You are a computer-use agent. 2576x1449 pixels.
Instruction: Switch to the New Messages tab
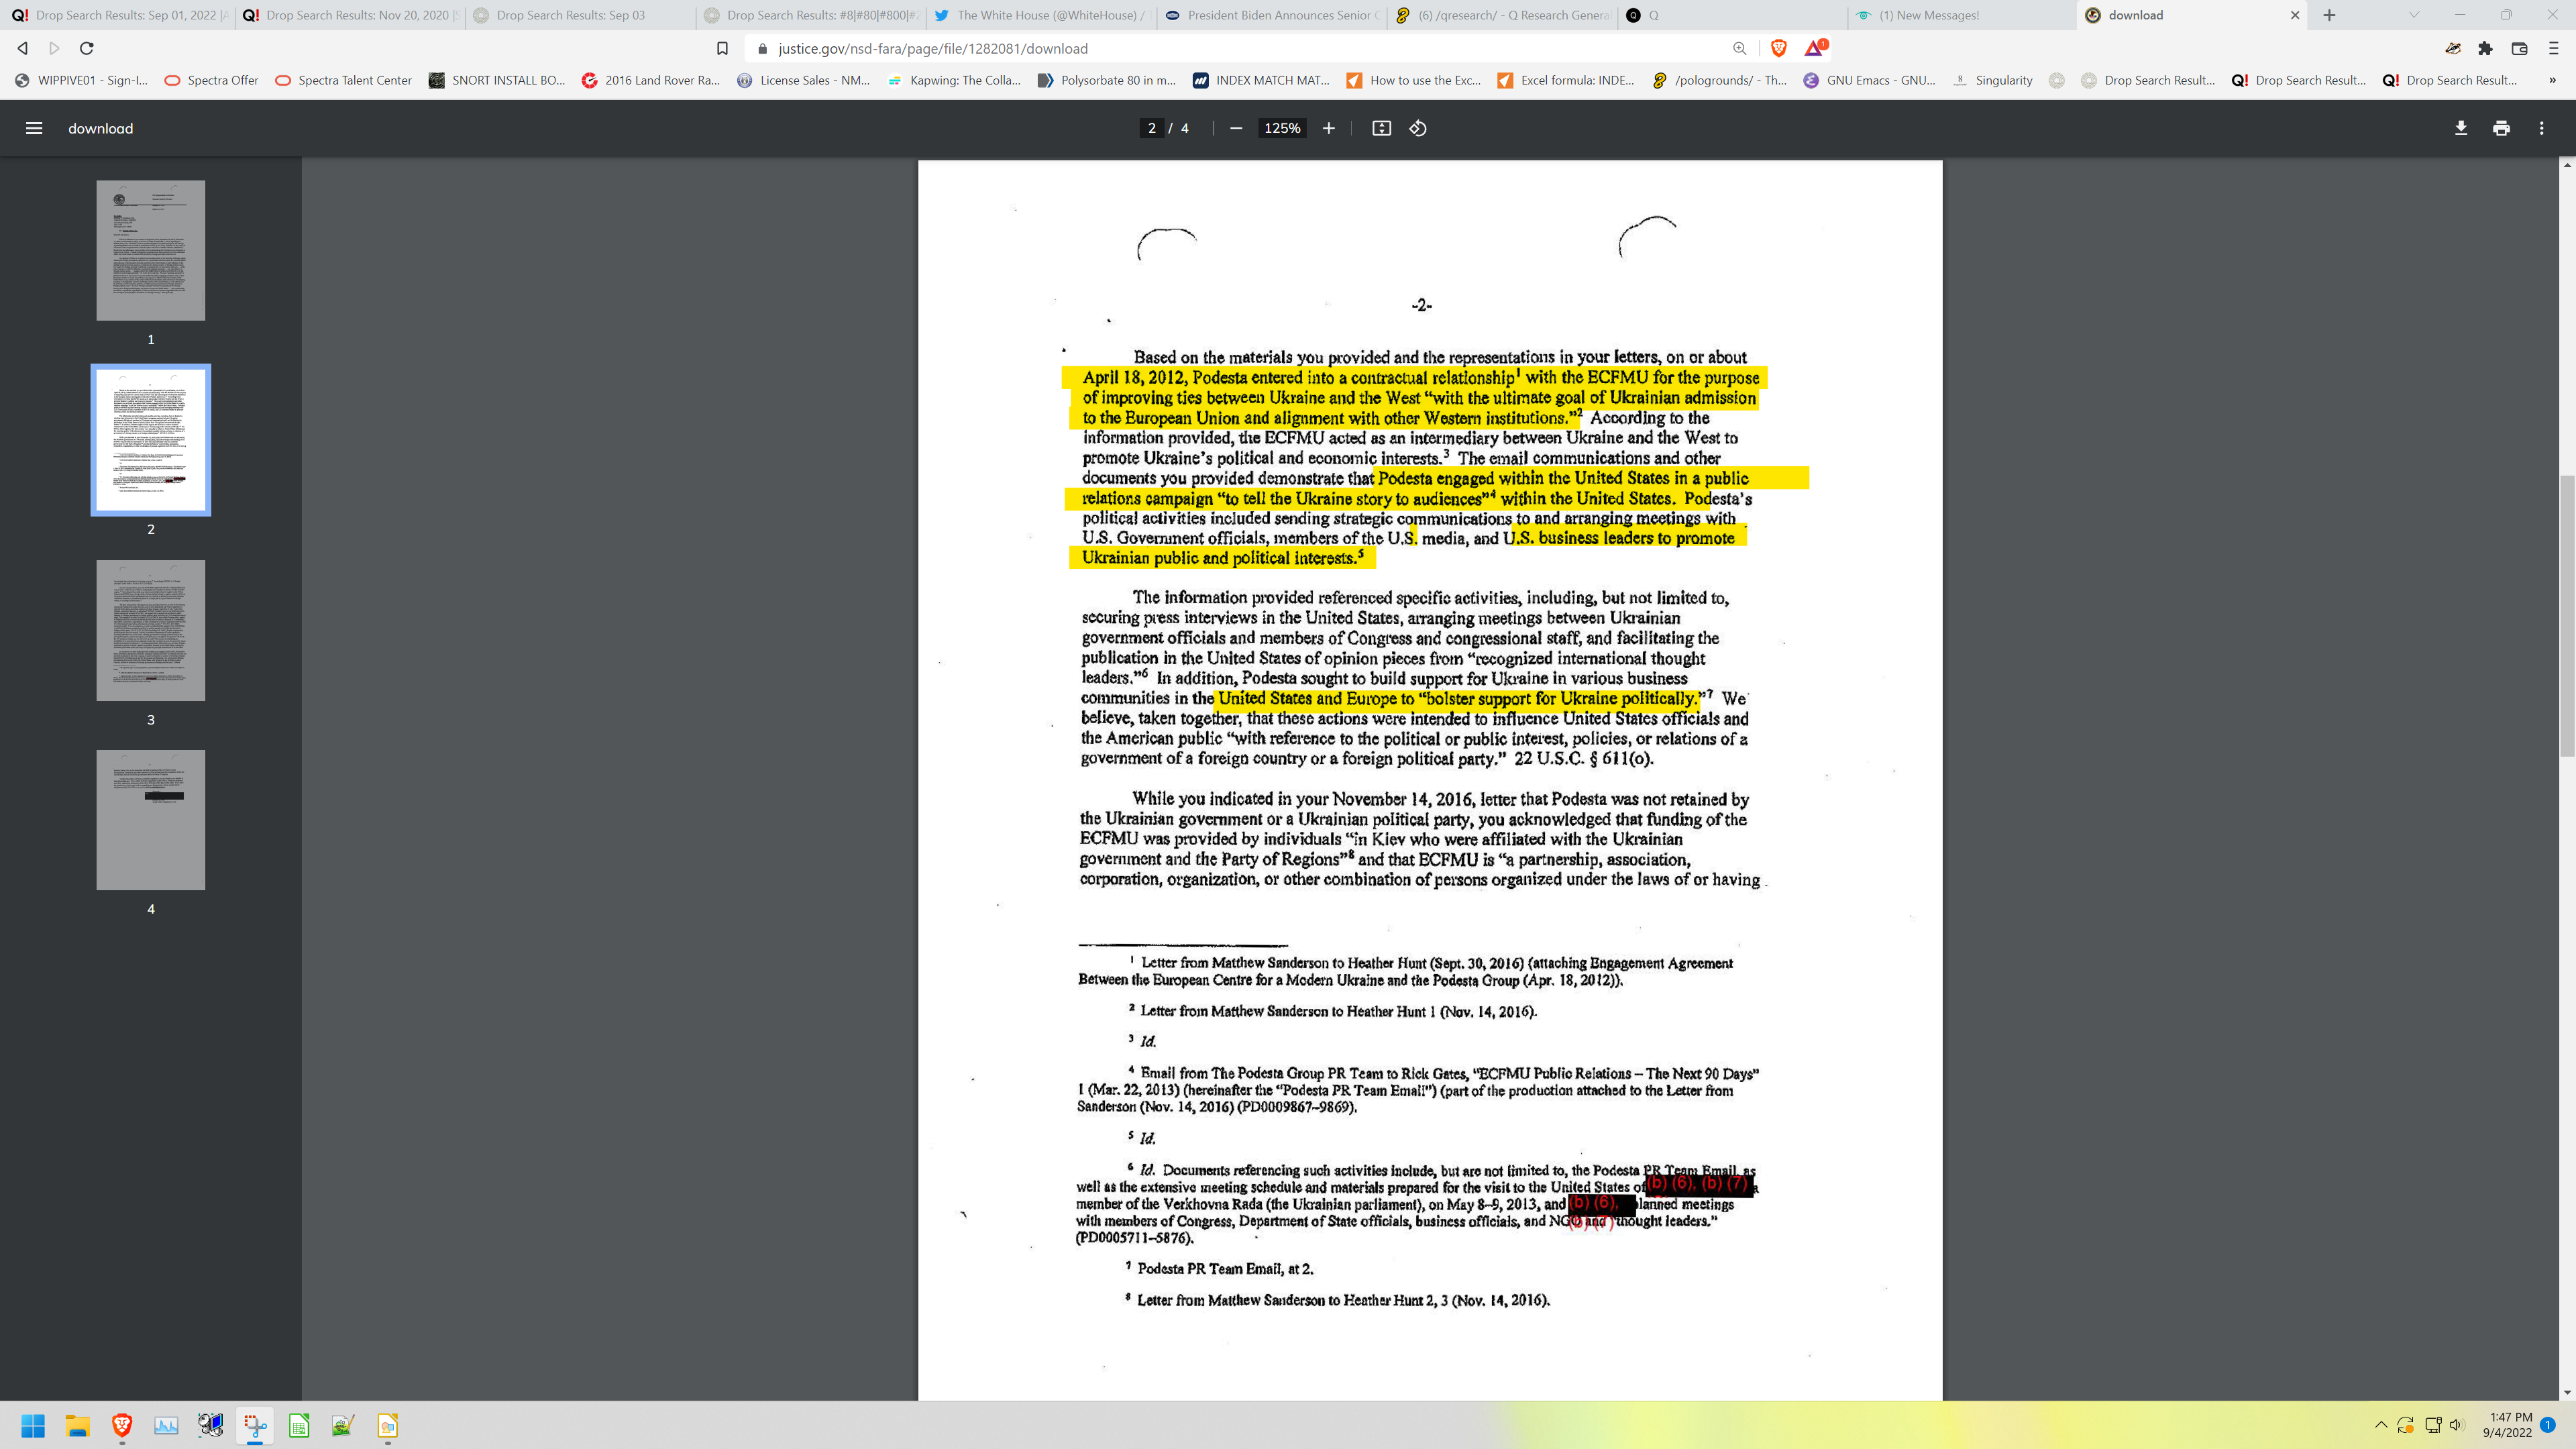point(1962,15)
